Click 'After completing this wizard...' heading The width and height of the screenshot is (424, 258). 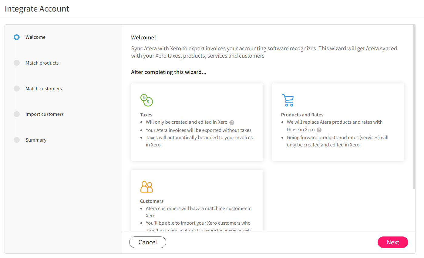pyautogui.click(x=169, y=72)
